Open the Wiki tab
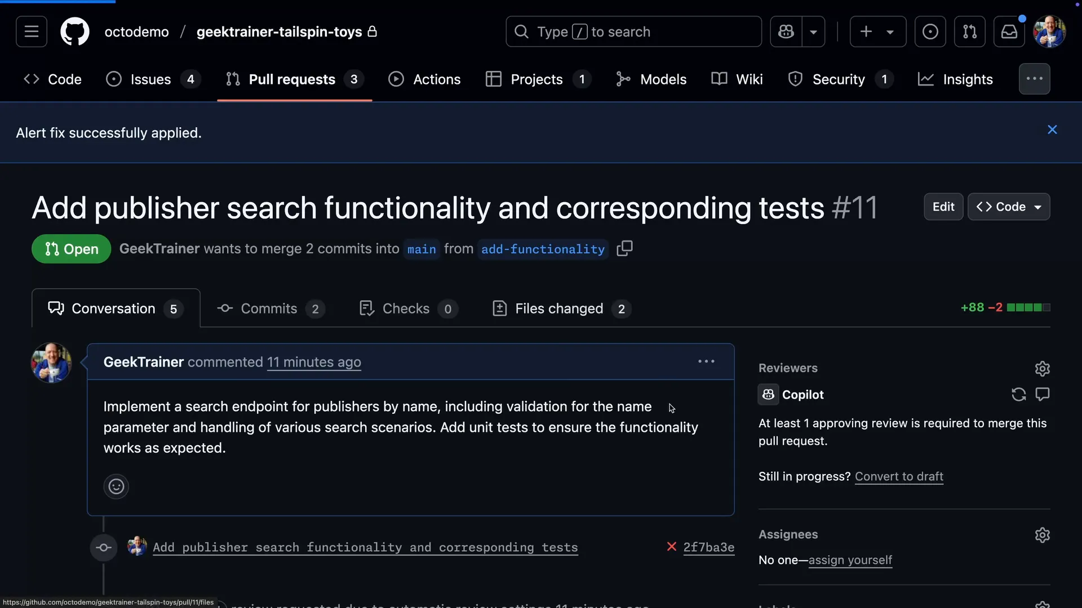The width and height of the screenshot is (1082, 608). [x=737, y=79]
